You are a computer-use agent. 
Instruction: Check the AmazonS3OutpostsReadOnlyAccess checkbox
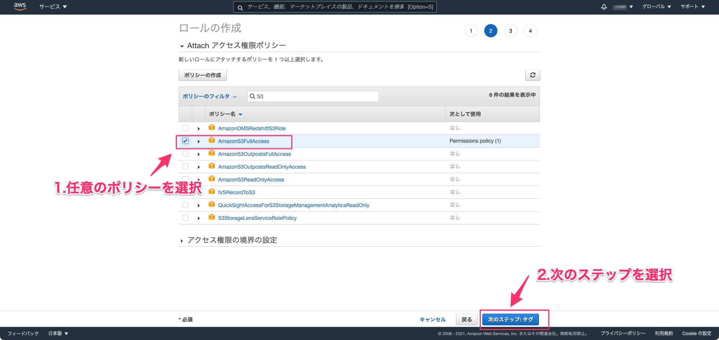[x=185, y=166]
